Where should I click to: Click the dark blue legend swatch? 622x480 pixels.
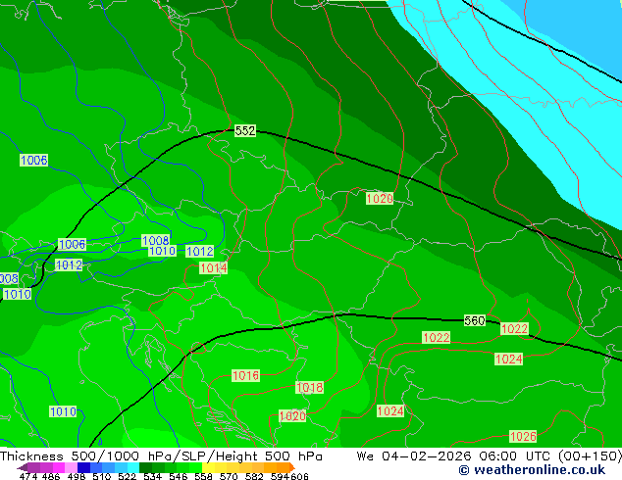click(x=83, y=467)
